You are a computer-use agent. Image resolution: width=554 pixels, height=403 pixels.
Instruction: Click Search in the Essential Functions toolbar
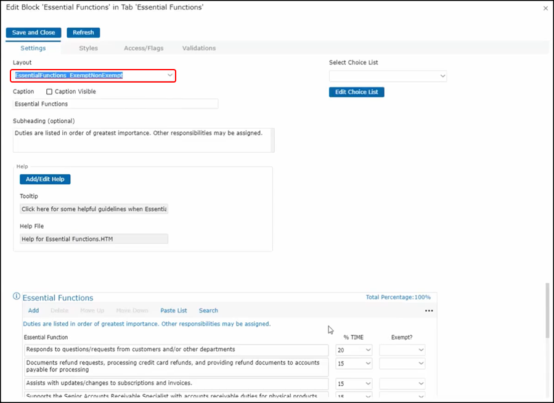click(x=208, y=311)
